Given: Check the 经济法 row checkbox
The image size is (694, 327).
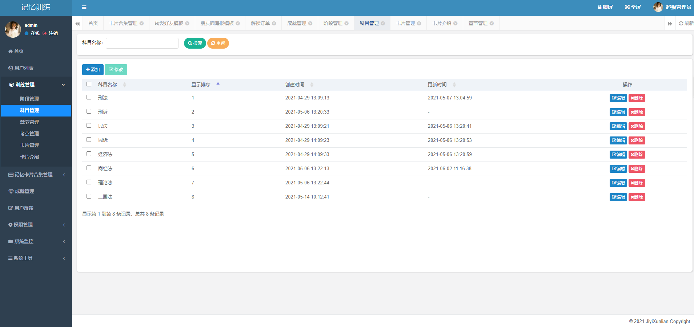Looking at the screenshot, I should click(x=89, y=154).
